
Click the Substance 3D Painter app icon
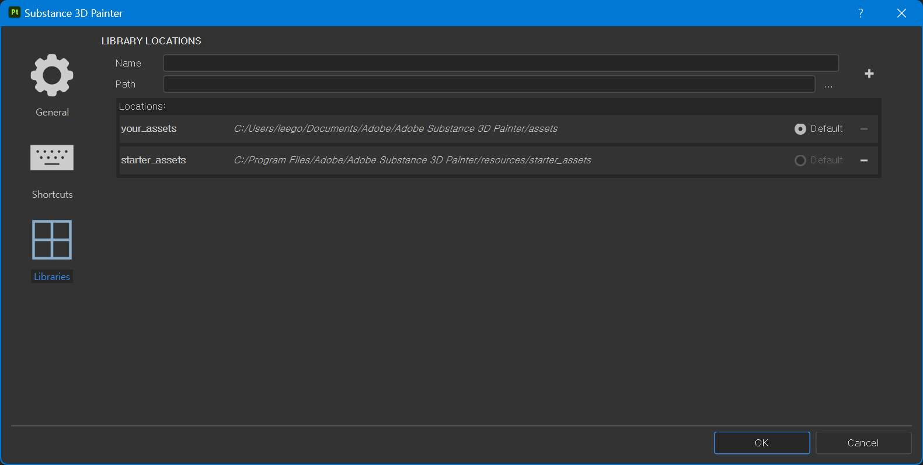(15, 12)
